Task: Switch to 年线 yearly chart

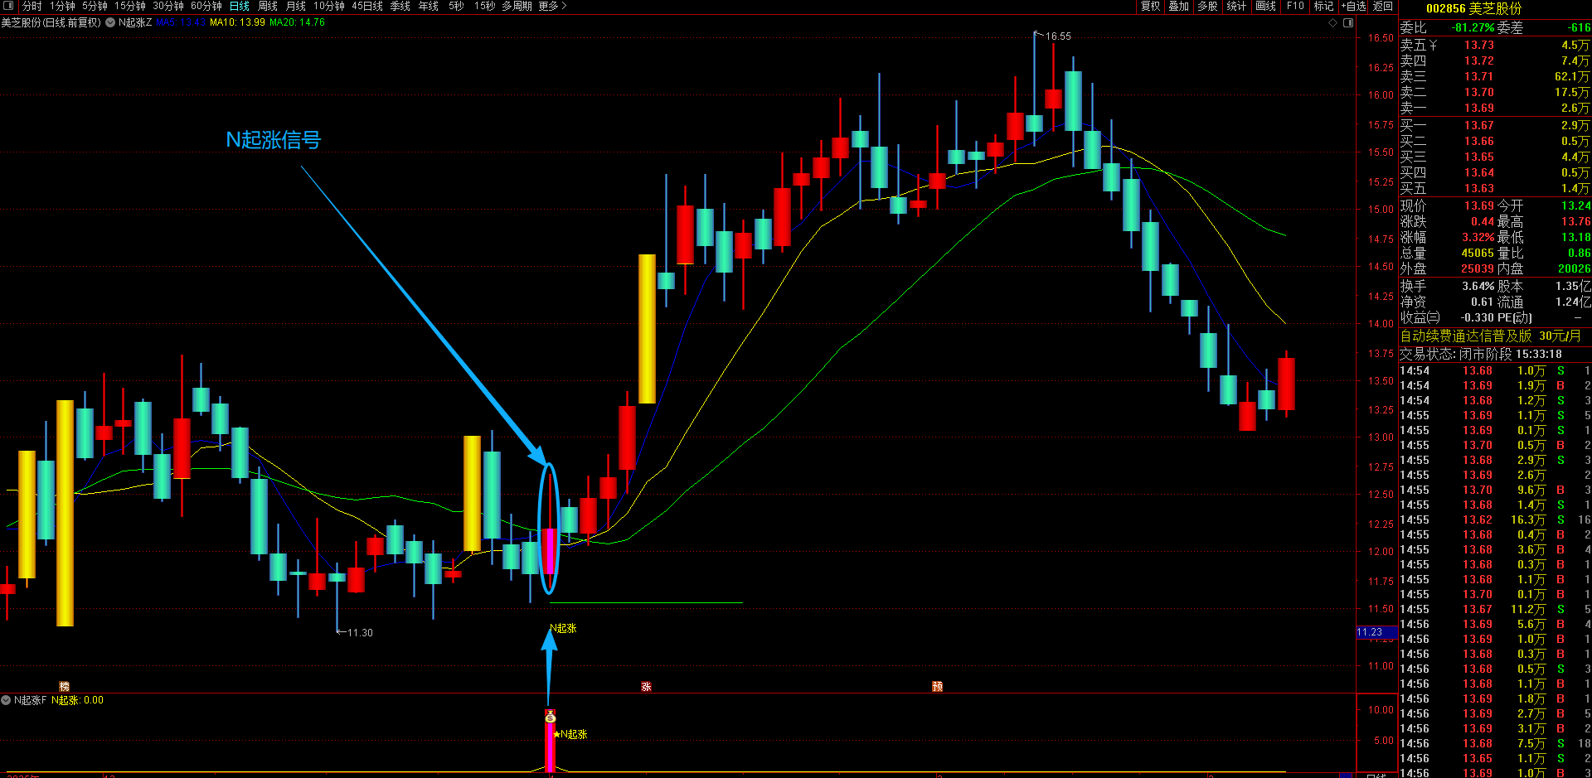Action: point(429,6)
